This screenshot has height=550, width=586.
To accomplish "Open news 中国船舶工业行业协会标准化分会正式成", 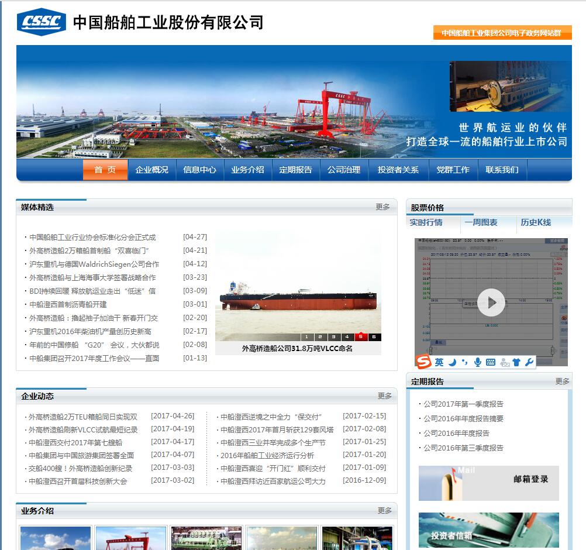I will 92,237.
